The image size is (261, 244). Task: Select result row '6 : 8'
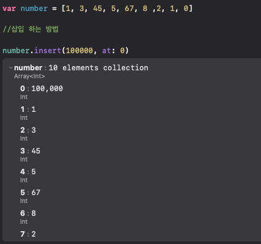coord(28,213)
